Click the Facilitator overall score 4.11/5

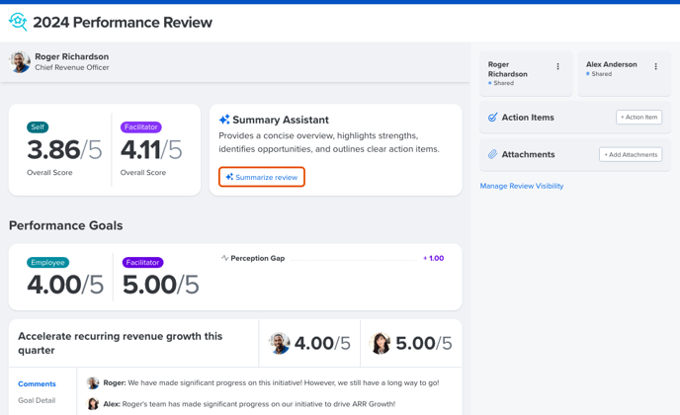151,150
